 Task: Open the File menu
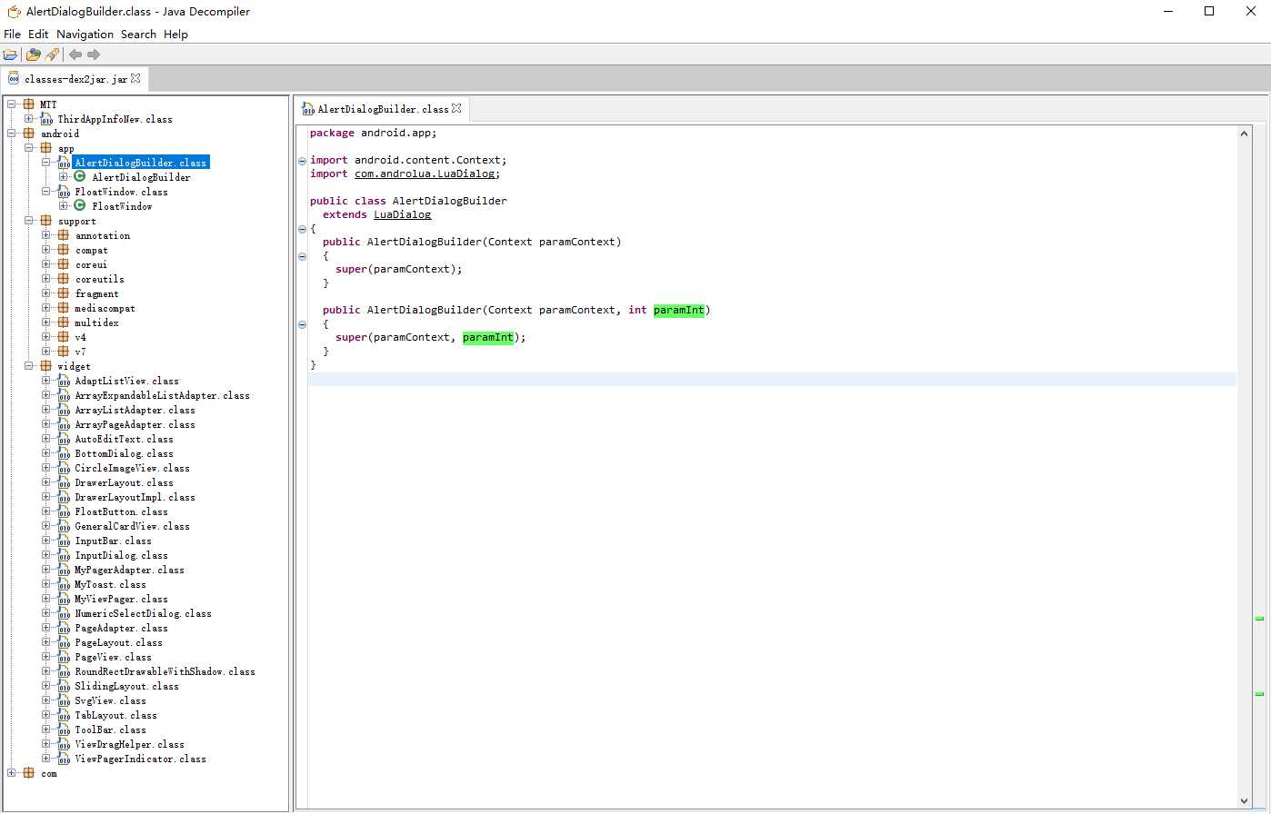click(12, 34)
